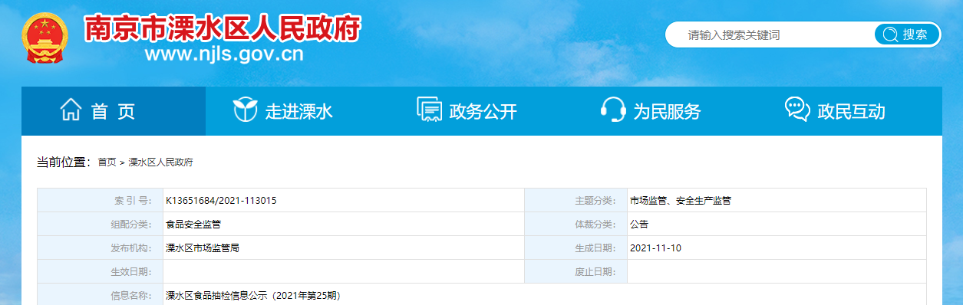Screen dimensions: 963x305
Task: Click the magnifier icon in the search button
Action: coord(890,34)
